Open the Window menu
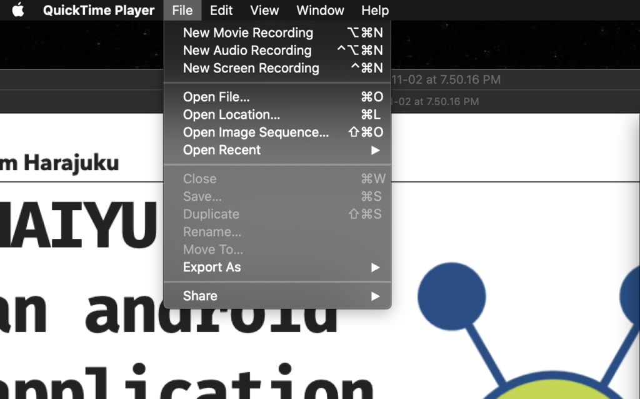Image resolution: width=640 pixels, height=399 pixels. coord(321,10)
